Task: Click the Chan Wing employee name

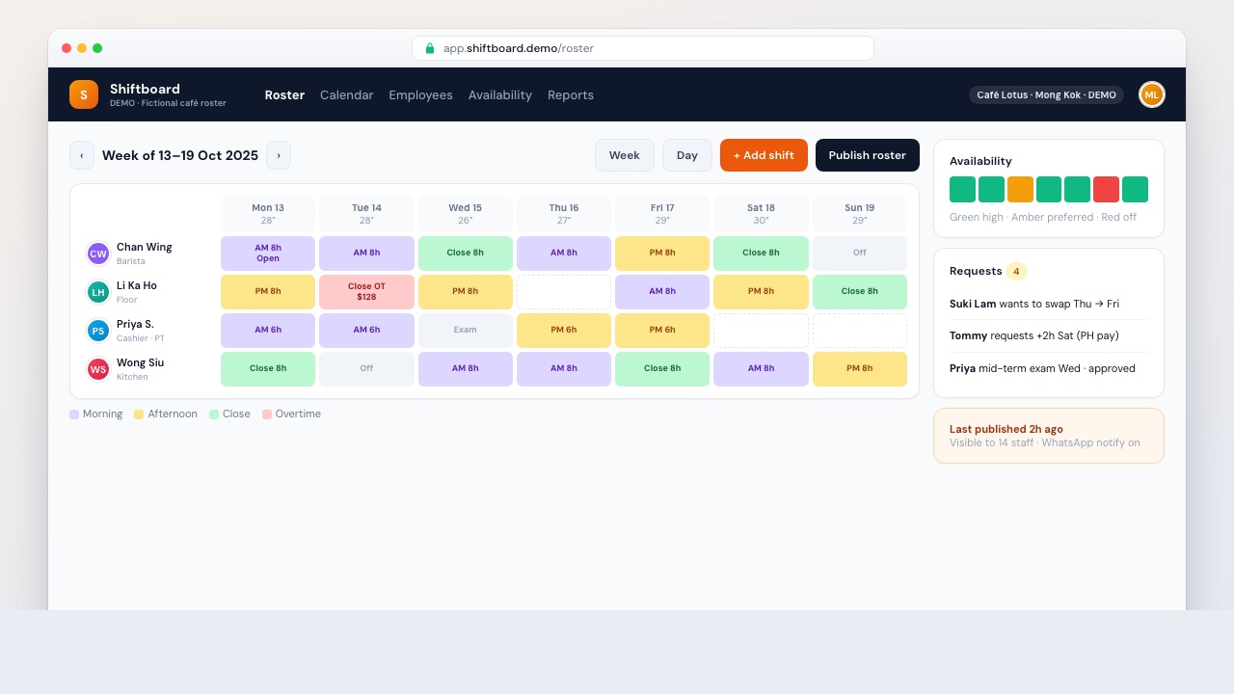Action: 145,248
